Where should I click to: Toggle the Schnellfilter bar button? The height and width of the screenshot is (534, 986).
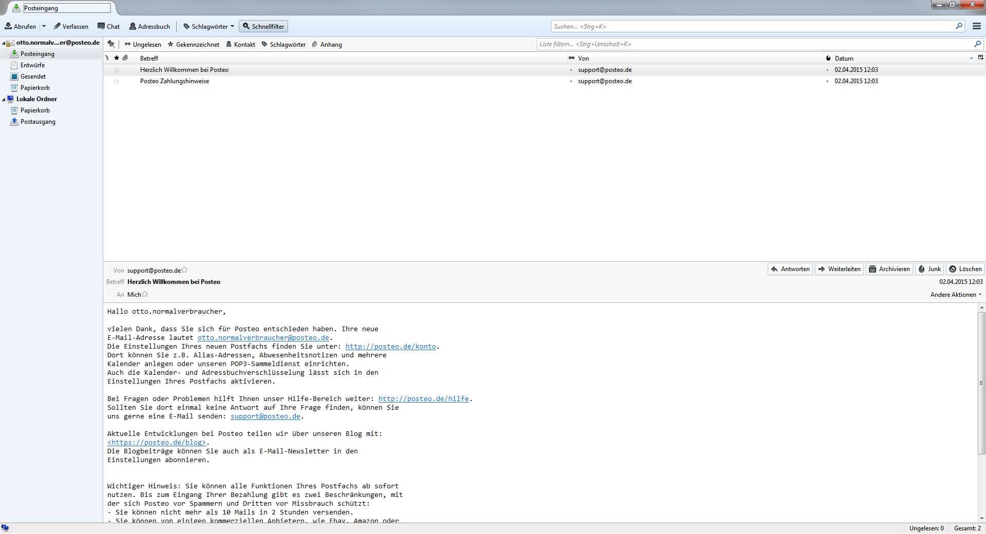pyautogui.click(x=263, y=26)
